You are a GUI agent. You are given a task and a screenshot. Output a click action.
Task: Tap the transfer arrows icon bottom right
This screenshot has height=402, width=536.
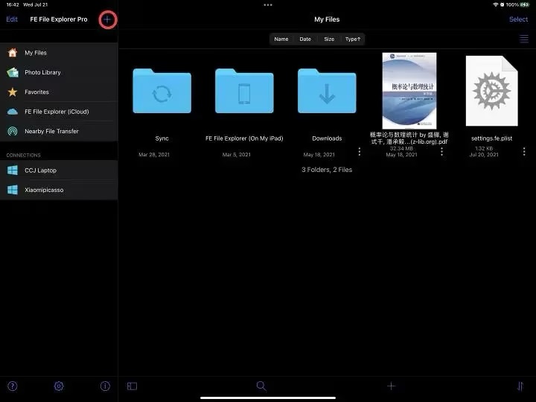point(520,386)
